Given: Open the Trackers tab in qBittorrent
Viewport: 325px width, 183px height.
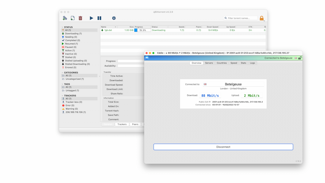Looking at the screenshot, I should point(122,124).
